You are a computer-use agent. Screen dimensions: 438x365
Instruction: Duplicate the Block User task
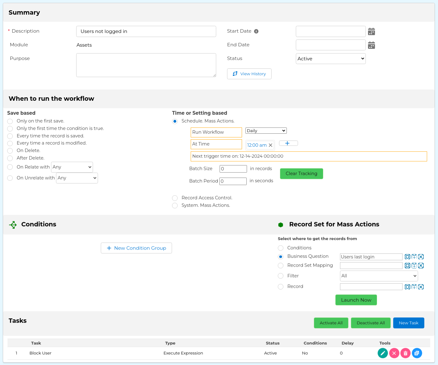[417, 353]
